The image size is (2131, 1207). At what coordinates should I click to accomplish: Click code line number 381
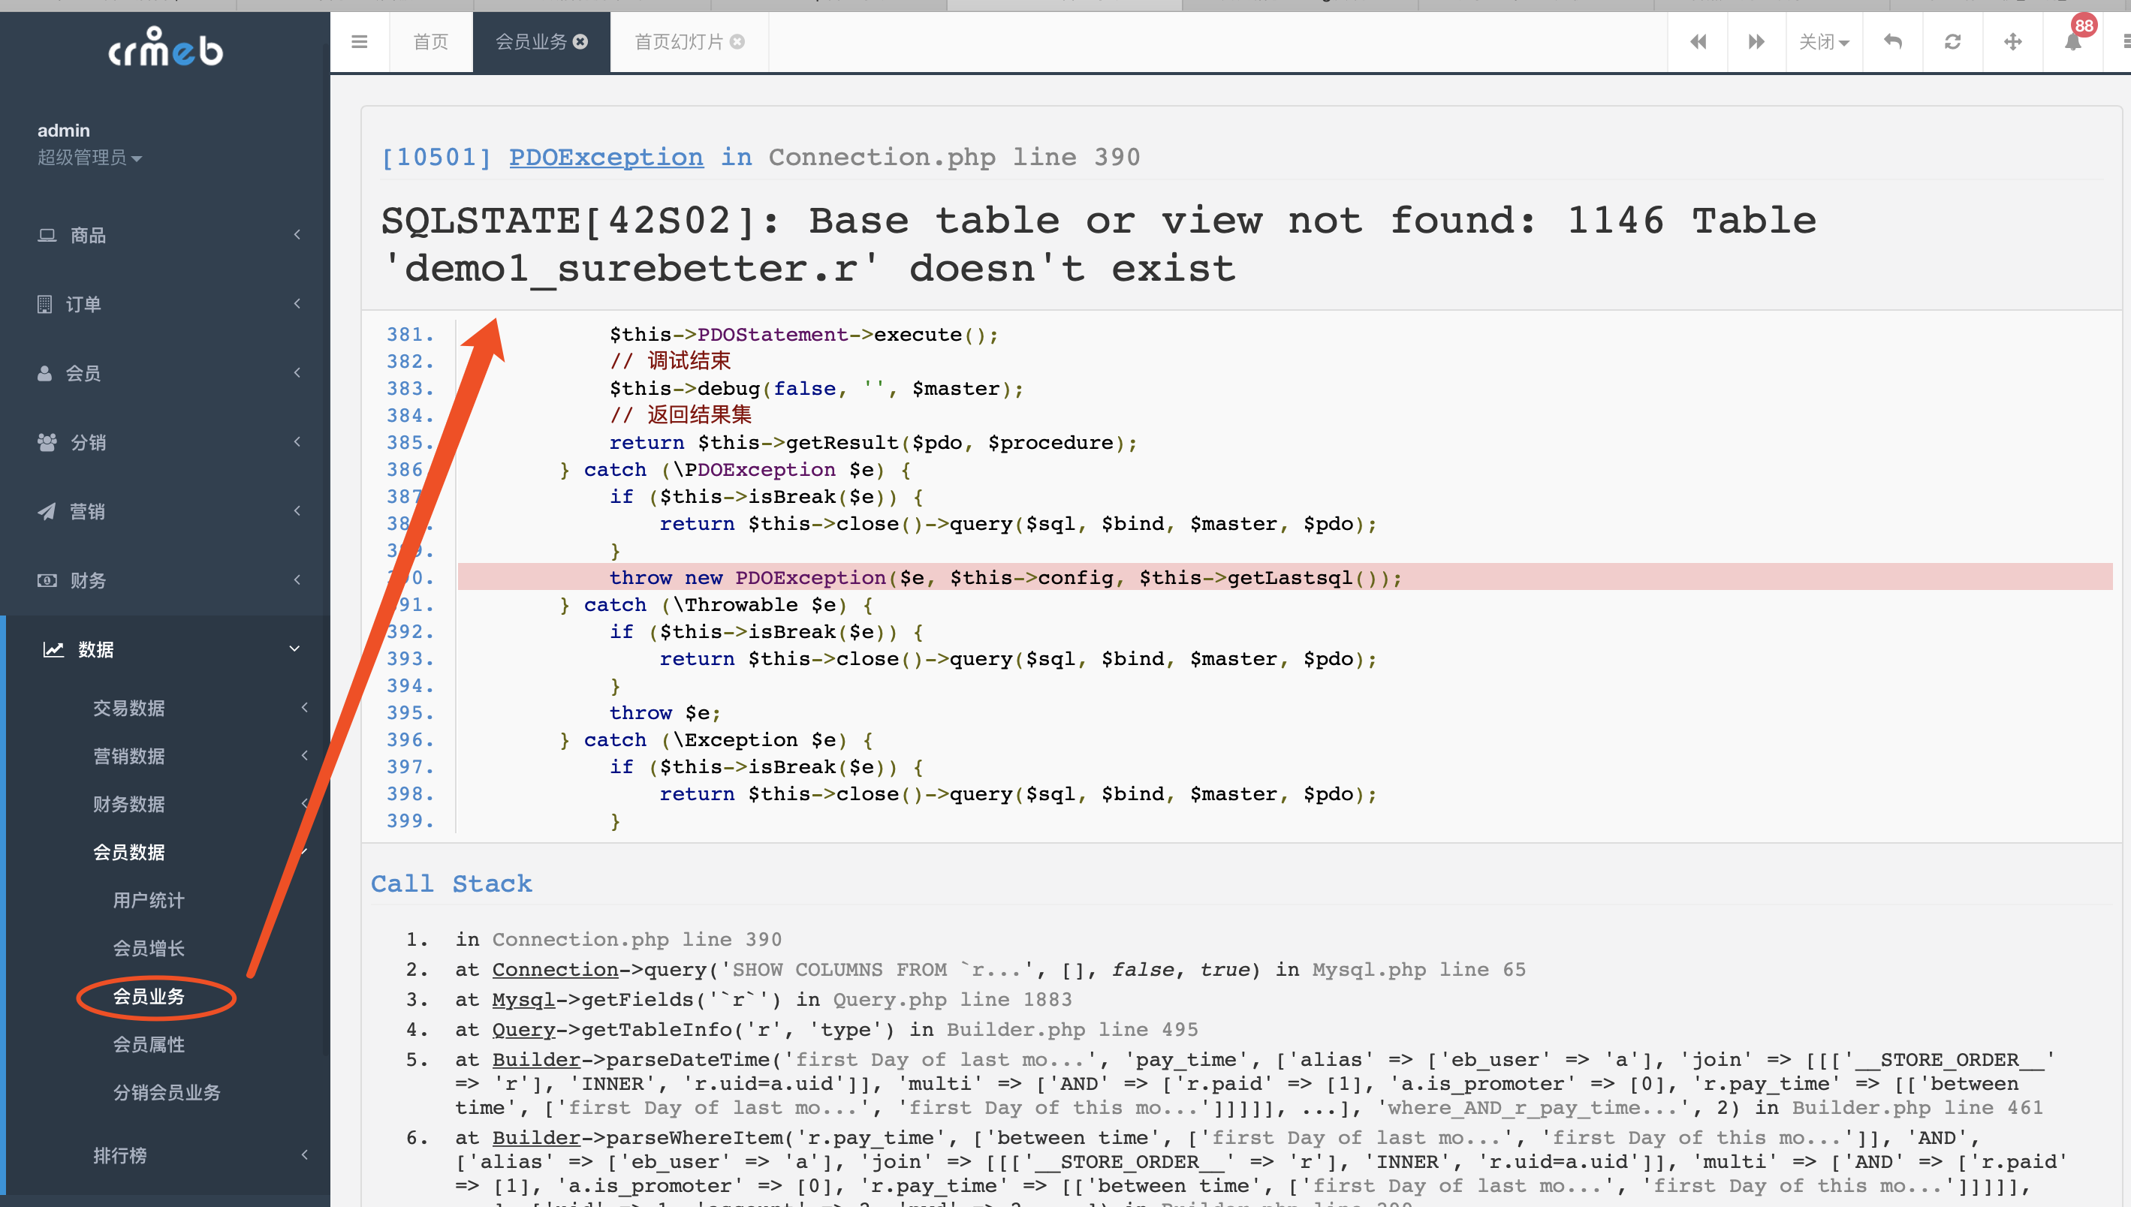(x=410, y=334)
